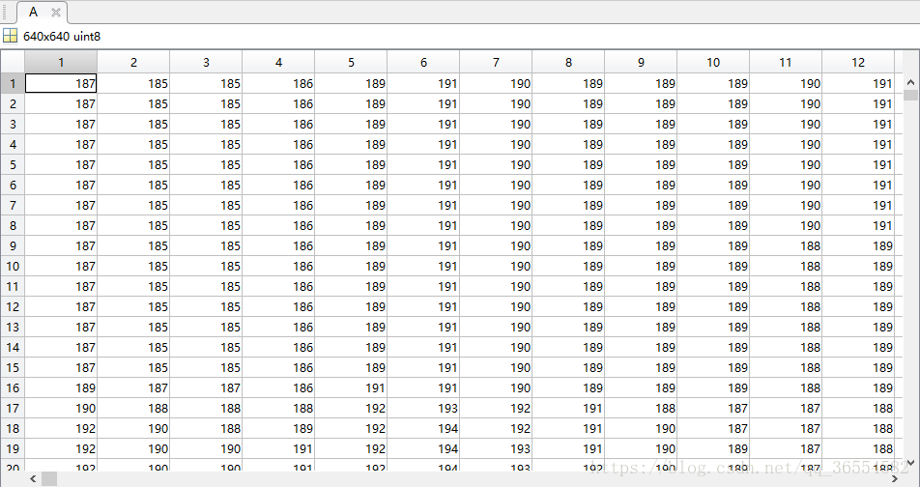This screenshot has width=920, height=487.
Task: Select row header 12
Action: (x=13, y=307)
